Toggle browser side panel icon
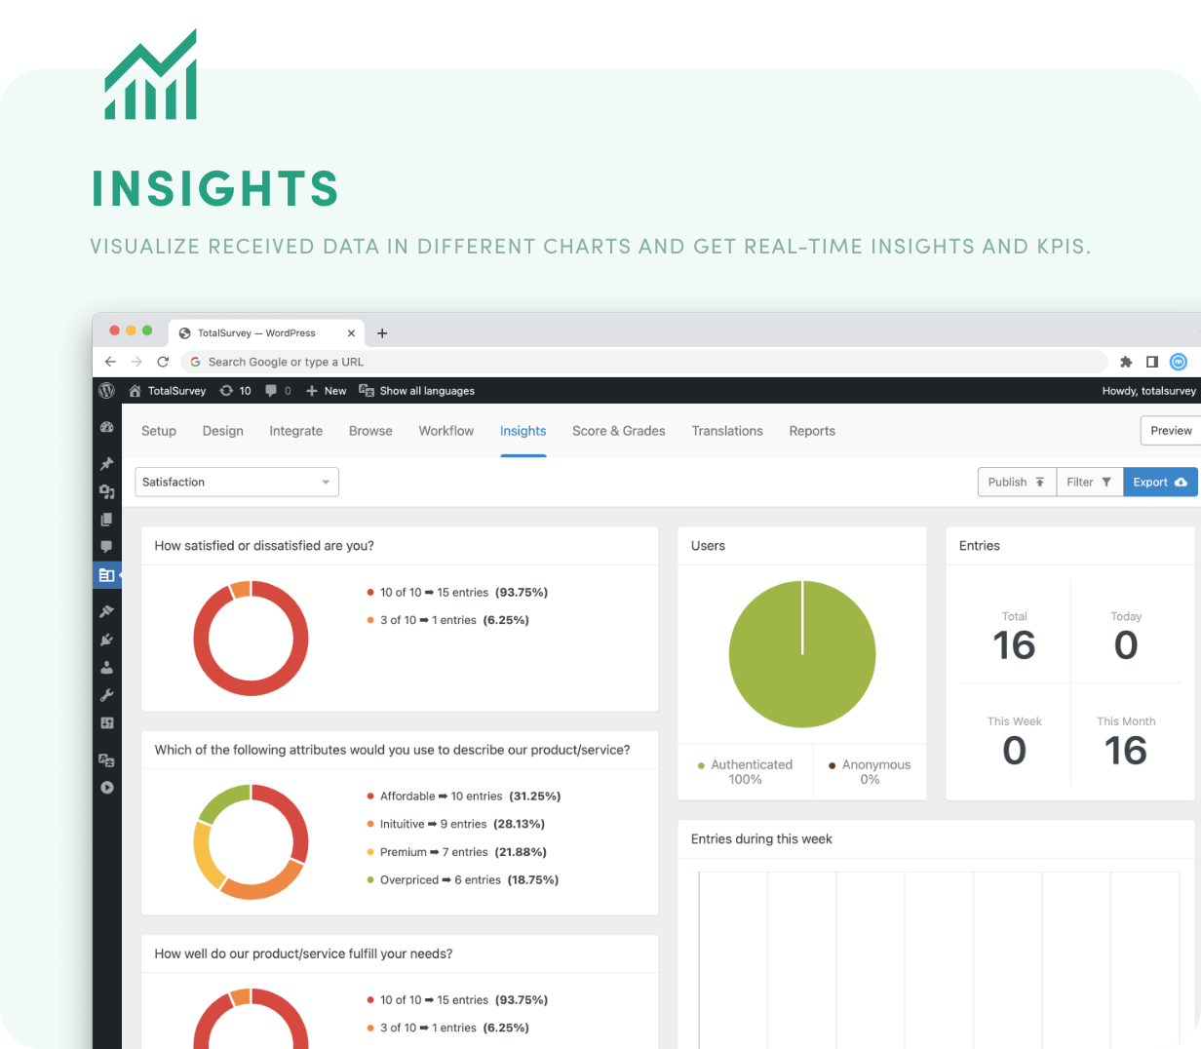This screenshot has height=1049, width=1201. [x=1152, y=362]
